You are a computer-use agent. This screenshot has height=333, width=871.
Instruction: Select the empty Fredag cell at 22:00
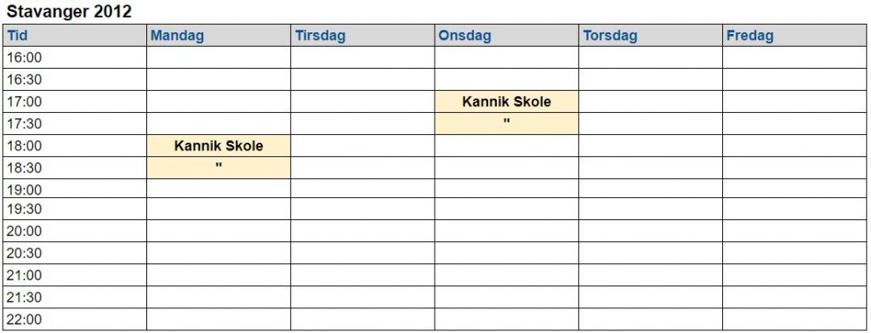point(794,319)
